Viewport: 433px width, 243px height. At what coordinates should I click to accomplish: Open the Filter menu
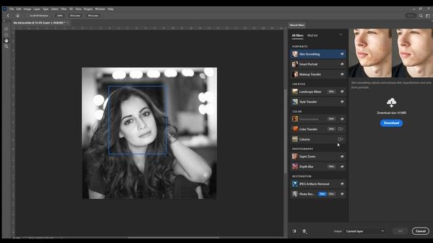pos(64,9)
